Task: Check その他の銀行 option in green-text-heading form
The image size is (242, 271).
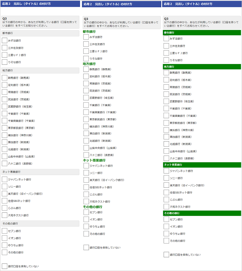Action: 86,234
